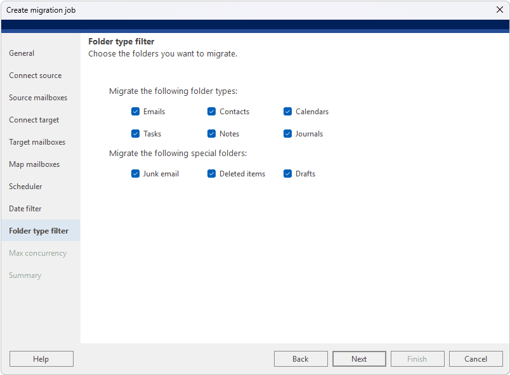
Task: Select Folder type filter in sidebar
Action: pyautogui.click(x=41, y=230)
